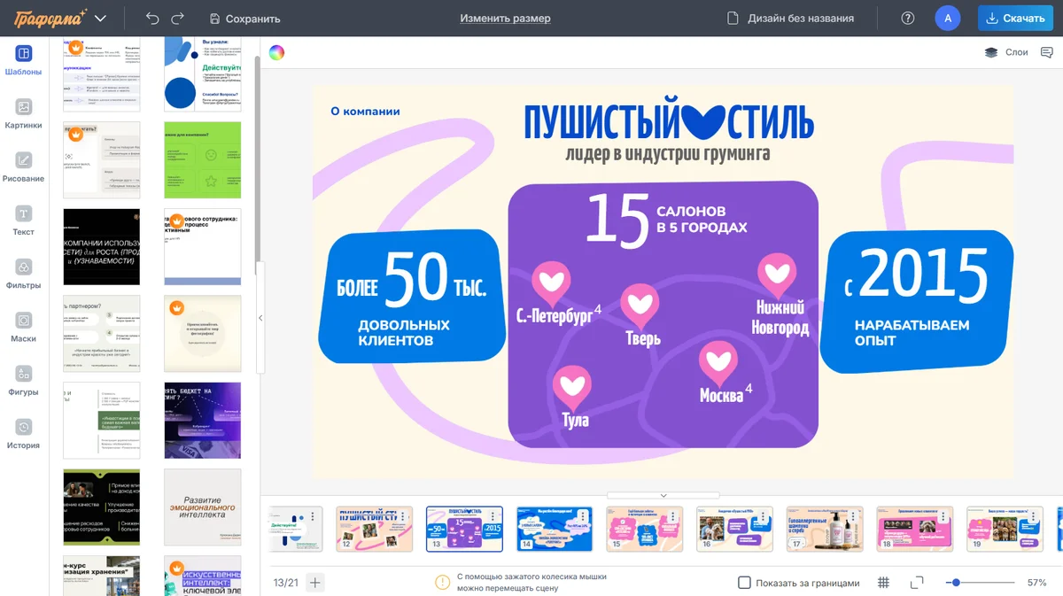The height and width of the screenshot is (596, 1063).
Task: Select the Тула map label
Action: [x=575, y=419]
